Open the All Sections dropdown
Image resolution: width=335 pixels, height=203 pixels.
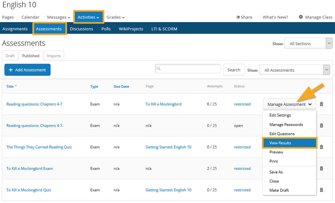308,43
